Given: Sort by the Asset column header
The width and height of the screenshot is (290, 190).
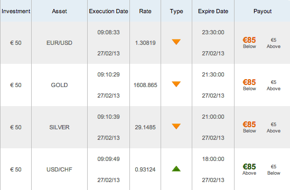Looking at the screenshot, I should 59,11.
